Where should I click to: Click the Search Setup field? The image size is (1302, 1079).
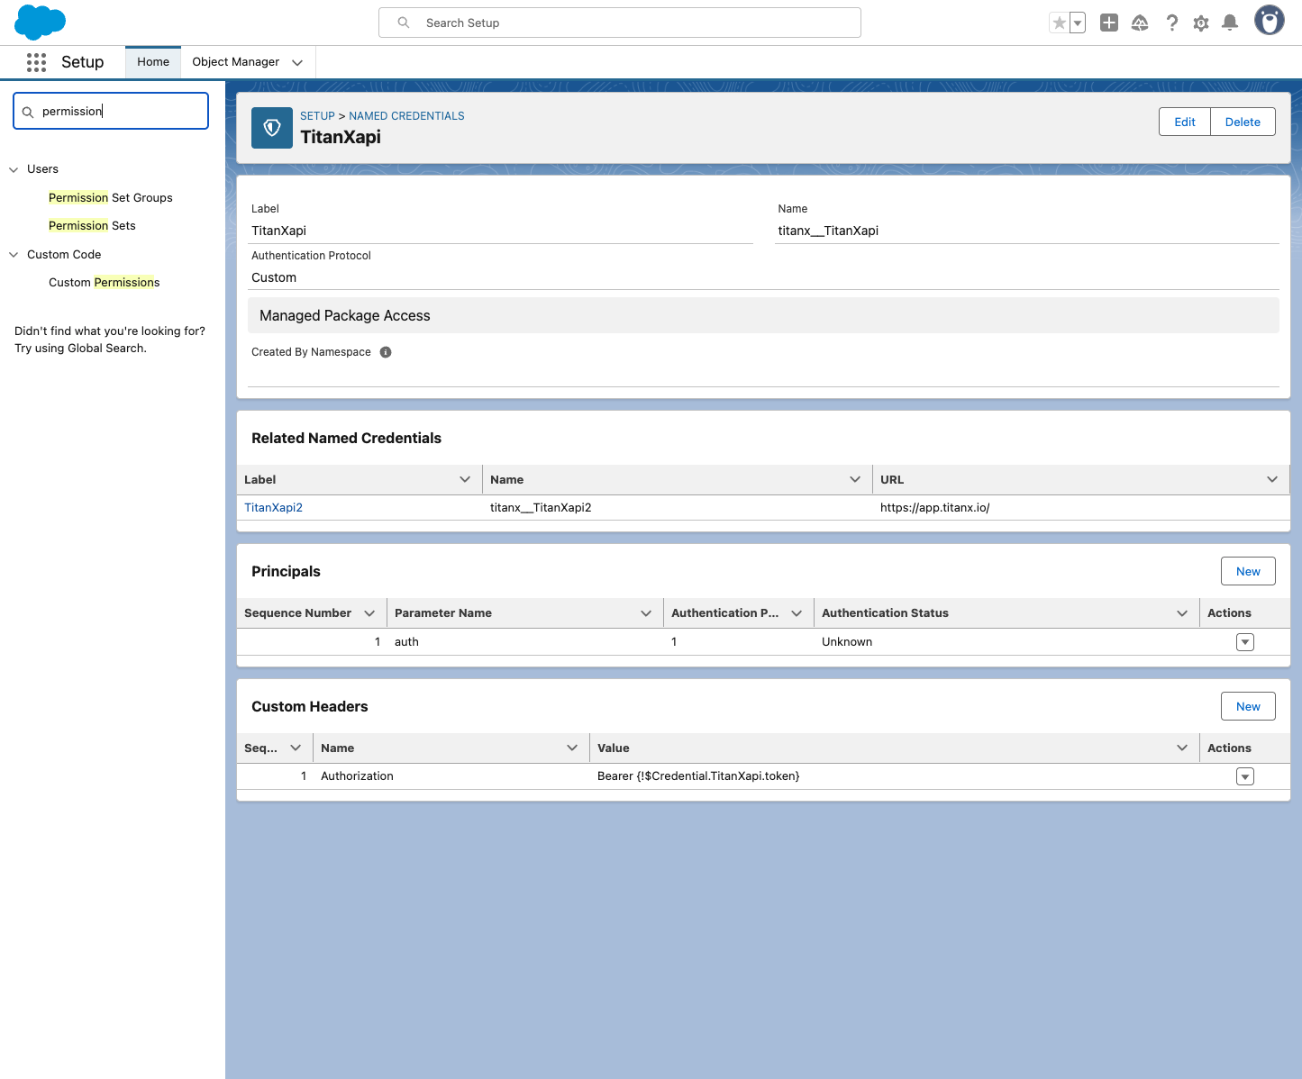click(x=620, y=23)
